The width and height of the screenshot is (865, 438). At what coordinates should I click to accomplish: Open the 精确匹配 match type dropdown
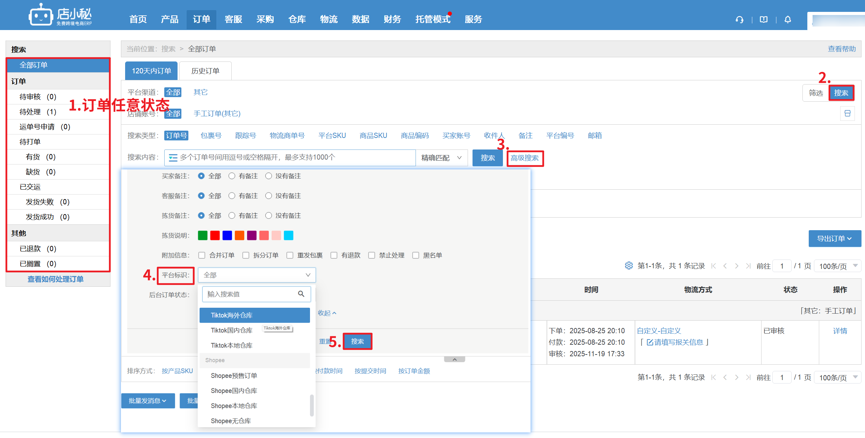point(441,158)
